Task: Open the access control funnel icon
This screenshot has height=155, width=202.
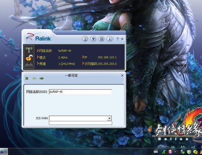Action: coord(93,39)
